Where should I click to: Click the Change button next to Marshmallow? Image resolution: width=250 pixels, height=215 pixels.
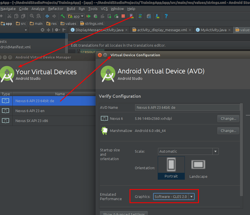[228, 131]
